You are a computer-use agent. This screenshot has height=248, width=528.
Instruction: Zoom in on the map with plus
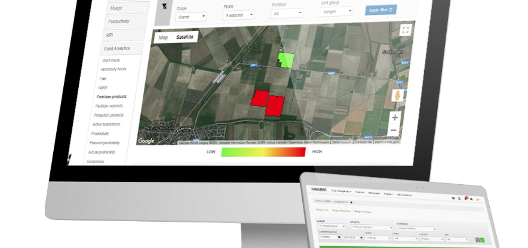click(395, 118)
